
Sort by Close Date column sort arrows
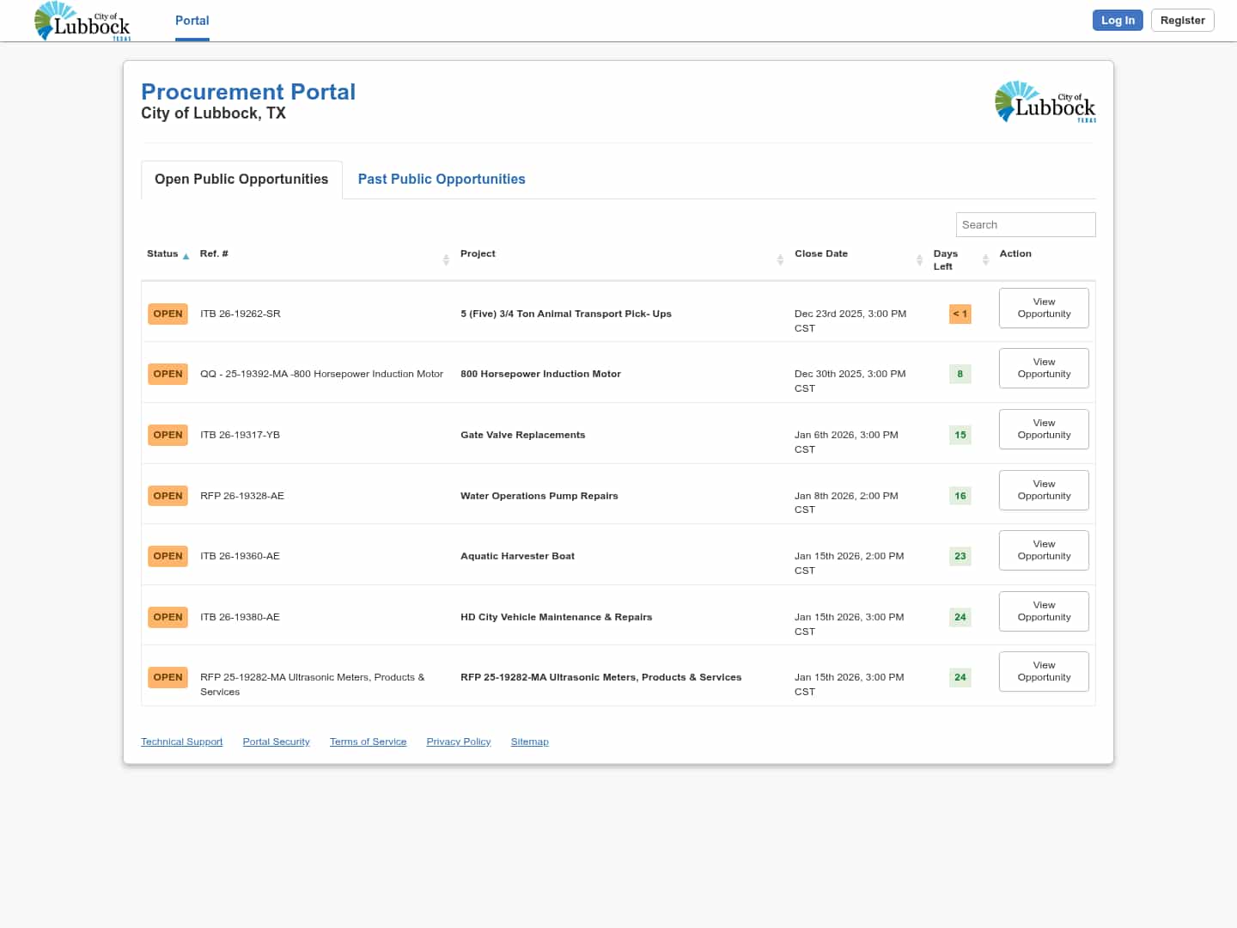click(919, 259)
